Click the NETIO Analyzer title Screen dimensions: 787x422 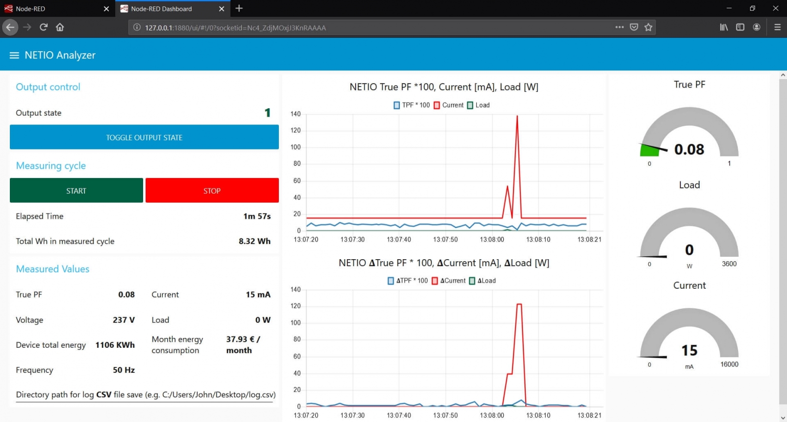click(60, 55)
